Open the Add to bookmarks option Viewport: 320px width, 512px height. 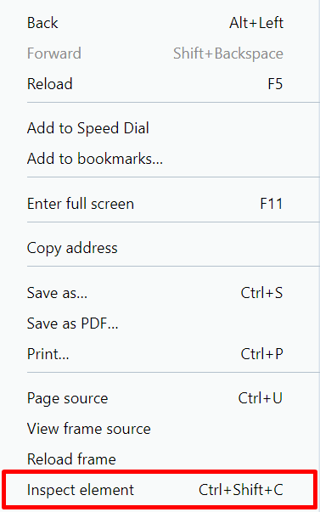coord(160,159)
